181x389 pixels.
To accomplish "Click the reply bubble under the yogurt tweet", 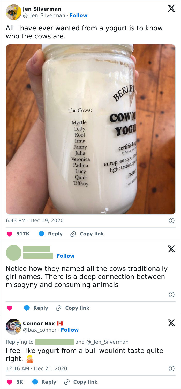I will pyautogui.click(x=41, y=234).
